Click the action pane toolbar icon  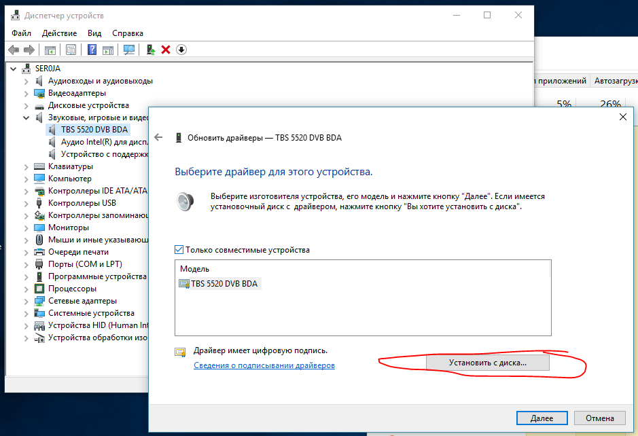[108, 50]
